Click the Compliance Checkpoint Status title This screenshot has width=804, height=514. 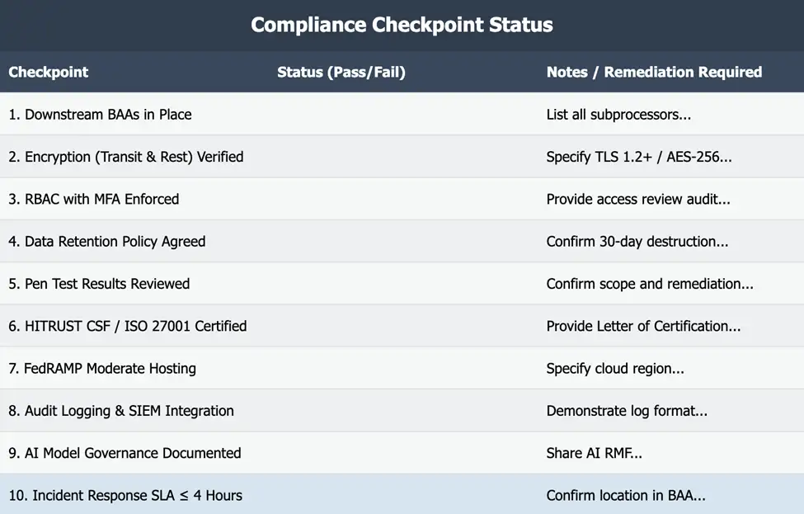(402, 25)
